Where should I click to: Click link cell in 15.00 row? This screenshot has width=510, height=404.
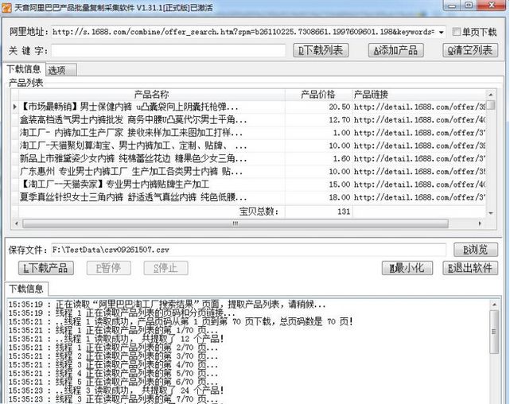tap(419, 185)
